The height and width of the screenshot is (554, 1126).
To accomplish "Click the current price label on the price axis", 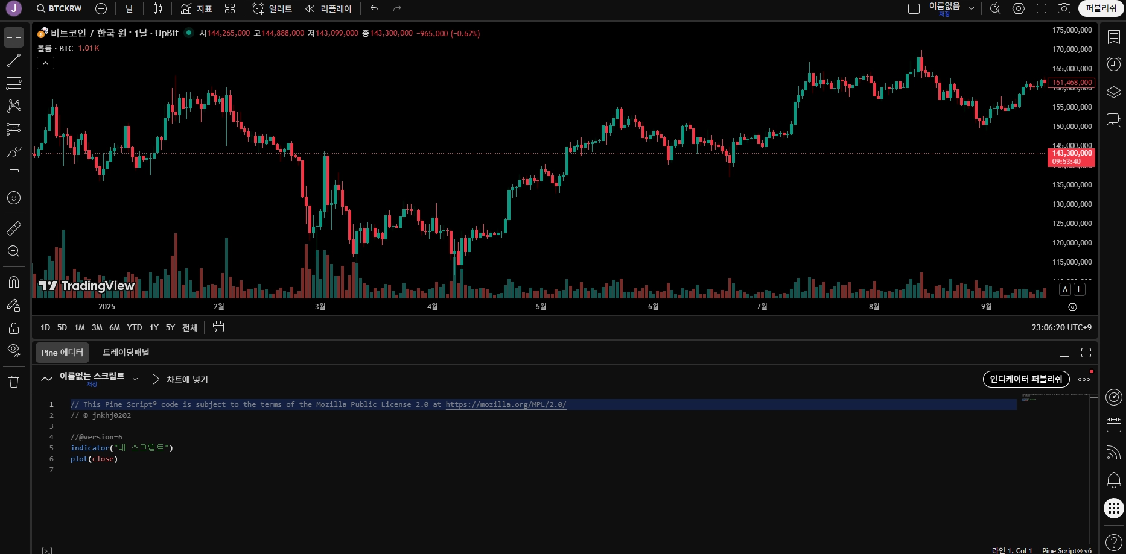I will pyautogui.click(x=1071, y=157).
